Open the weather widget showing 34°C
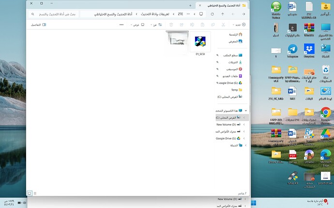The height and width of the screenshot is (208, 334). [x=318, y=203]
